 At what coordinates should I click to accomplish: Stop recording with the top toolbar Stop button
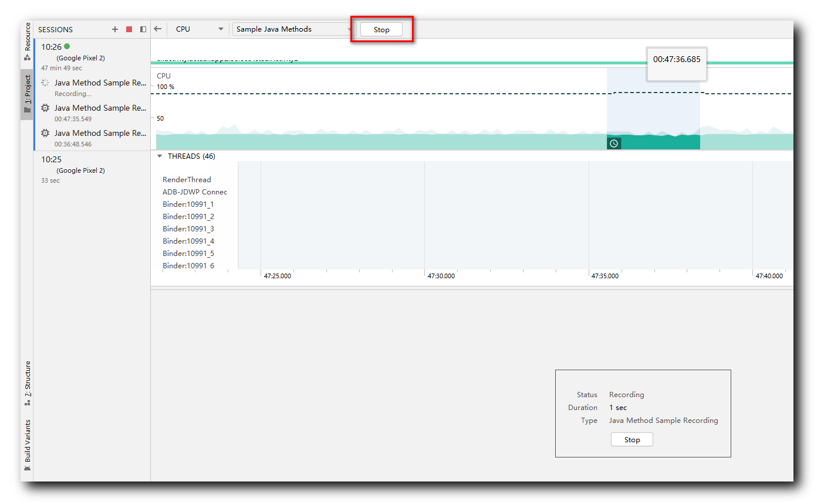381,29
